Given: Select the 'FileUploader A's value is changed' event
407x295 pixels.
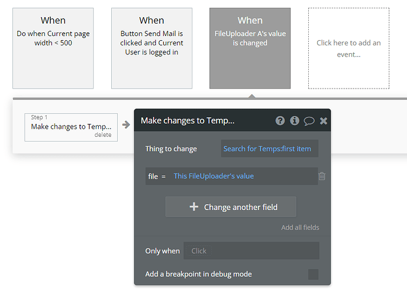Looking at the screenshot, I should coord(250,48).
